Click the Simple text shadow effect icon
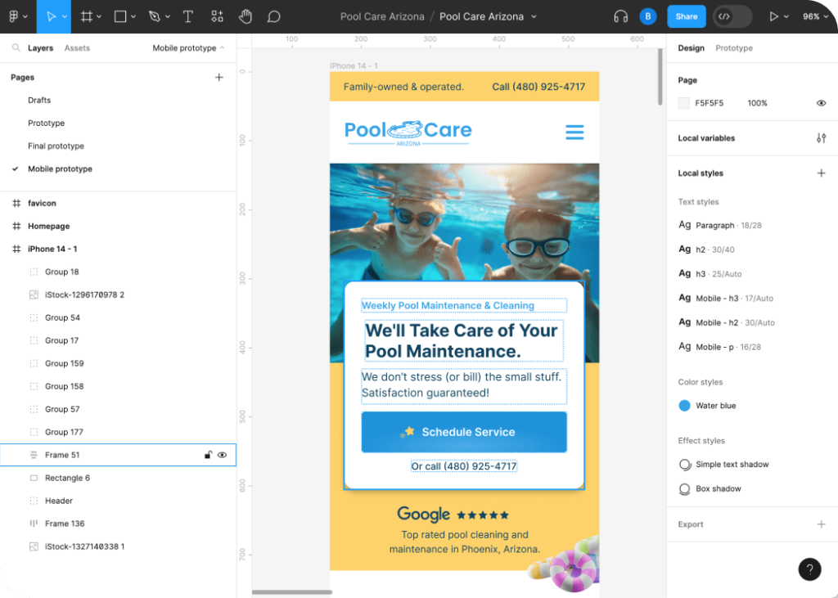Viewport: 838px width, 598px height. point(685,465)
